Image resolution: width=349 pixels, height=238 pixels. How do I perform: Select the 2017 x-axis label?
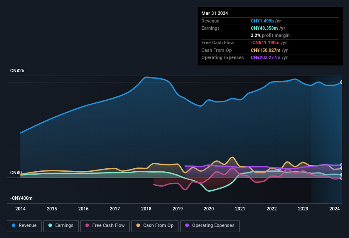click(x=115, y=209)
